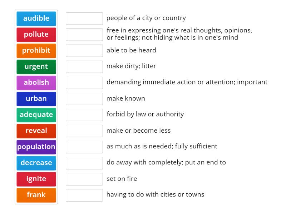Select the pink "ignite" word tile
Image resolution: width=286 pixels, height=214 pixels.
[x=36, y=179]
